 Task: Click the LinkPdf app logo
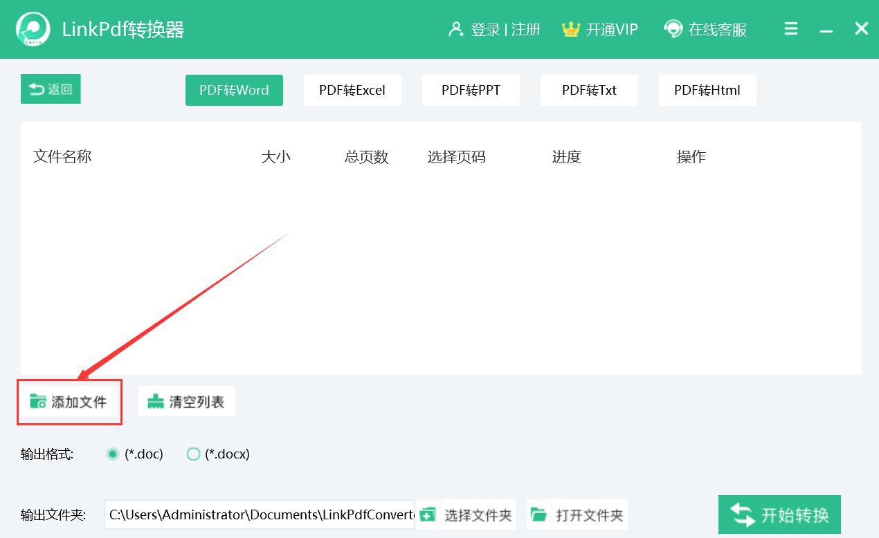(x=33, y=30)
